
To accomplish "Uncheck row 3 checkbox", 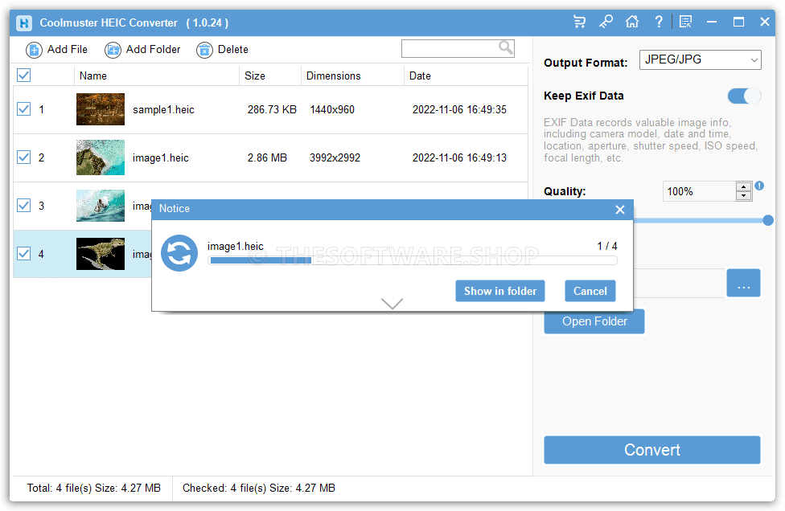I will 23,206.
